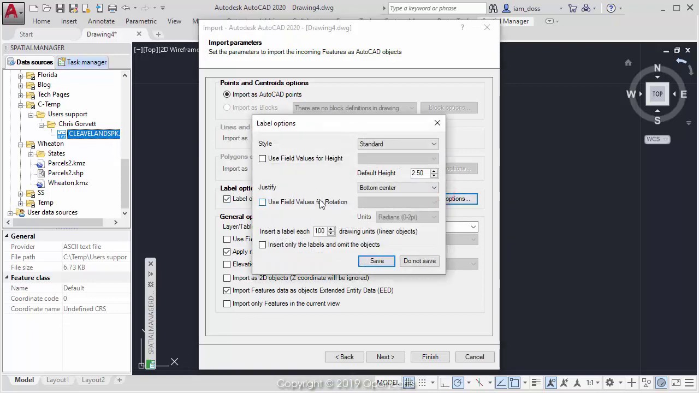Click the annotation monitor plus icon
The height and width of the screenshot is (393, 699).
tap(632, 383)
